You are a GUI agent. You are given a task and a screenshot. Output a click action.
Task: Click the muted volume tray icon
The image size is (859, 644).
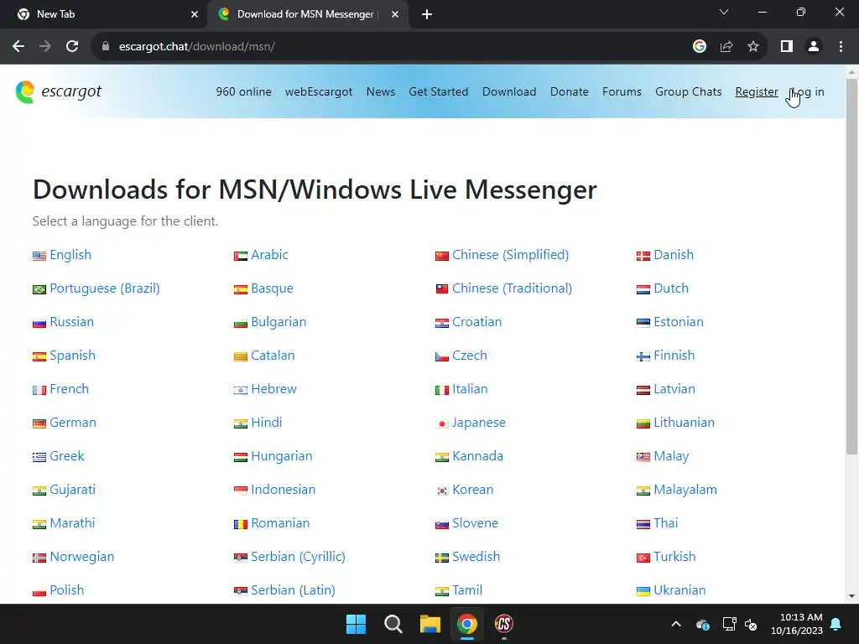pyautogui.click(x=751, y=624)
